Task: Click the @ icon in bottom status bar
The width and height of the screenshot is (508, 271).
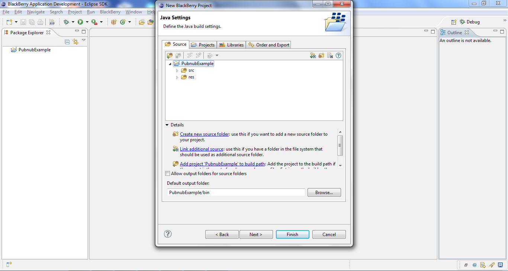Action: 475,265
